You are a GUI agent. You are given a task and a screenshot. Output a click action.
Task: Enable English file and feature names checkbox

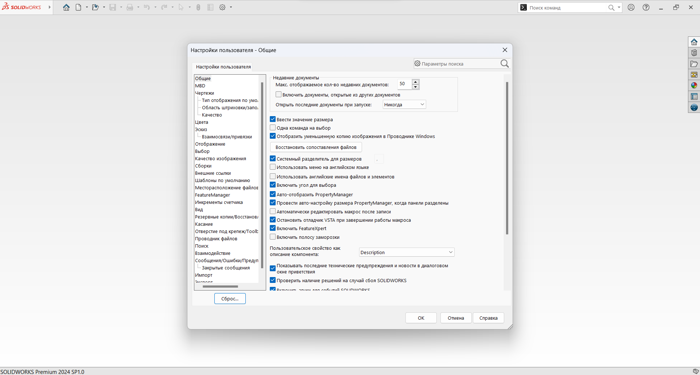click(x=273, y=176)
